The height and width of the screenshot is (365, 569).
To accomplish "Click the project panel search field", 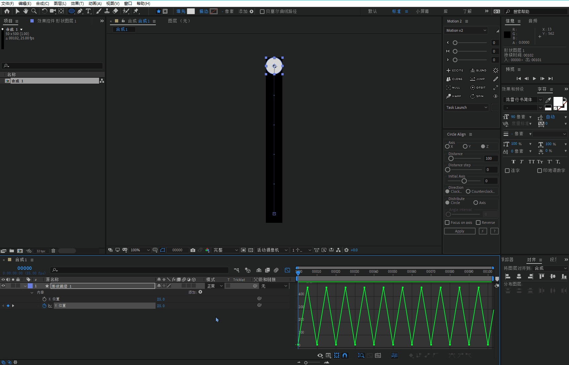I will pyautogui.click(x=52, y=66).
